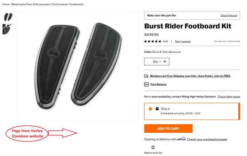The width and height of the screenshot is (247, 156).
Task: Click the minus icon to decrease quantity
Action: [x=148, y=62]
